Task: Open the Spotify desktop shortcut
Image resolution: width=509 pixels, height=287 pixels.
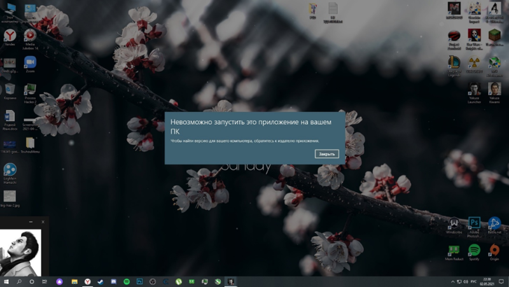Action: 474,252
